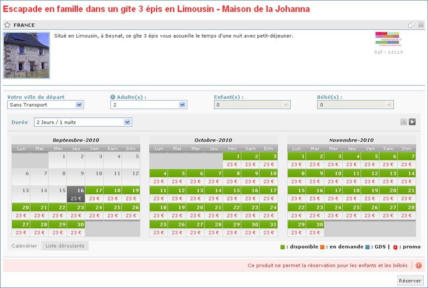Click the favorite star icon beside FRANCE
The width and height of the screenshot is (428, 288).
click(x=7, y=25)
